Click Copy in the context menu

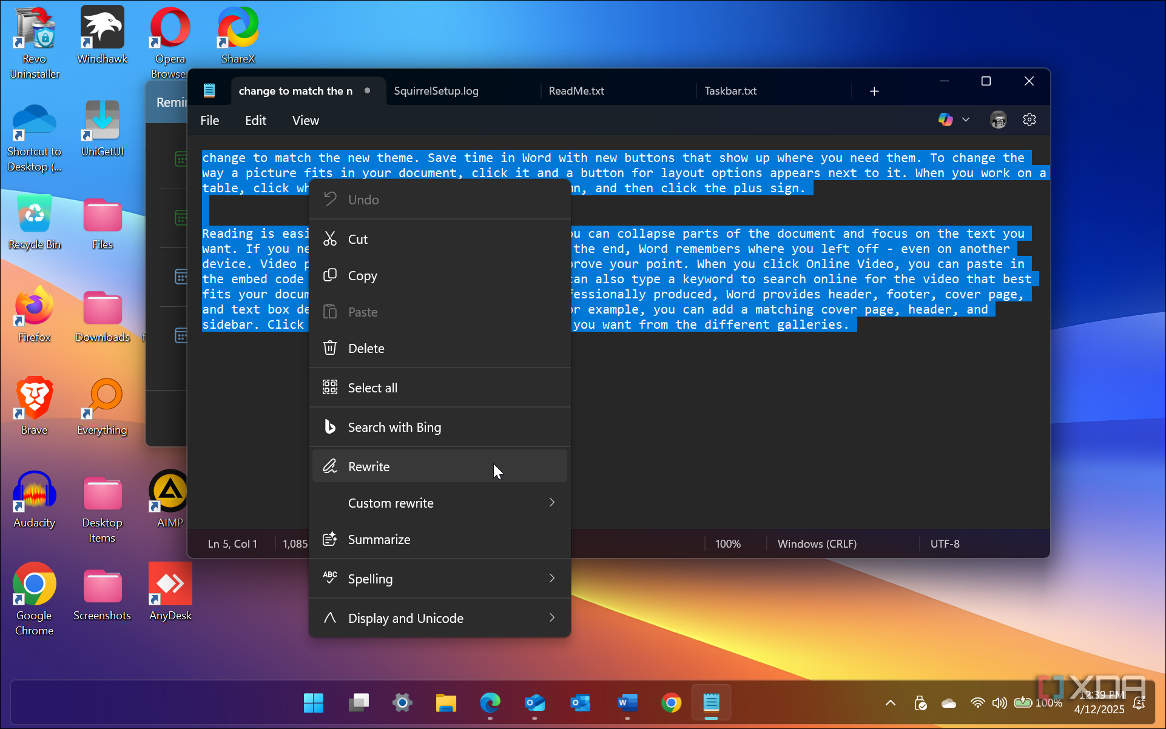click(x=440, y=275)
